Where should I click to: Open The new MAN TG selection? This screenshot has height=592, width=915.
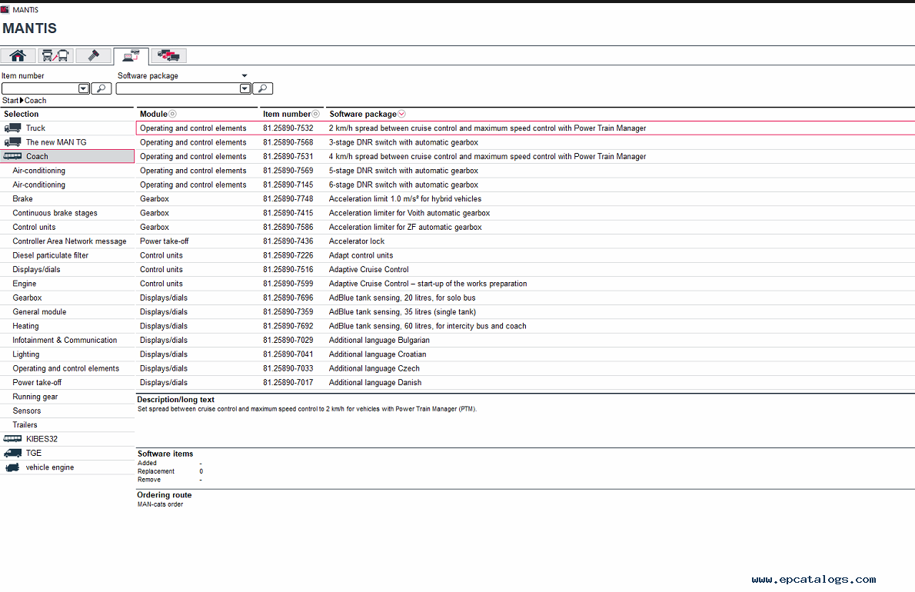[x=56, y=142]
